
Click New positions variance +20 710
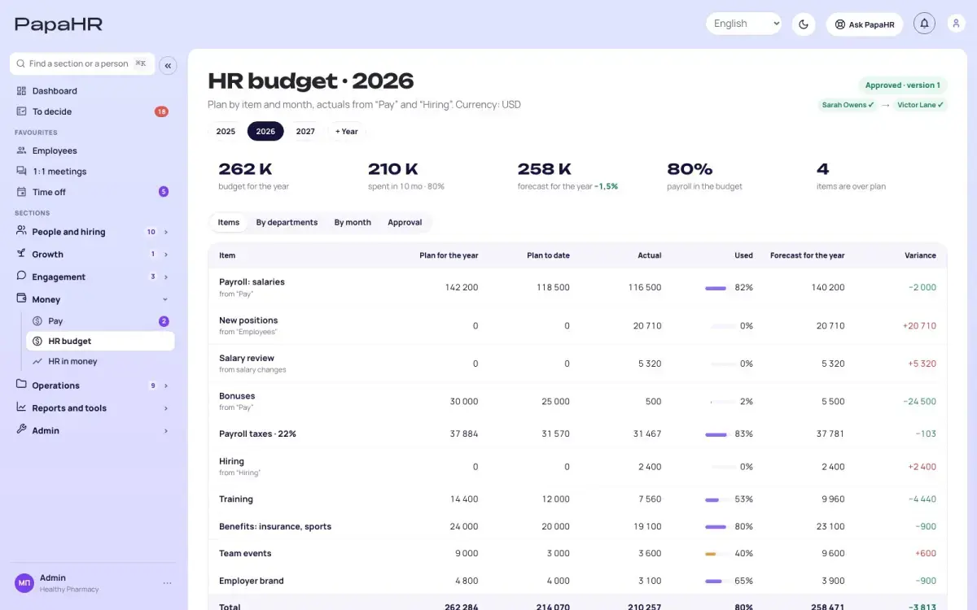pyautogui.click(x=919, y=325)
